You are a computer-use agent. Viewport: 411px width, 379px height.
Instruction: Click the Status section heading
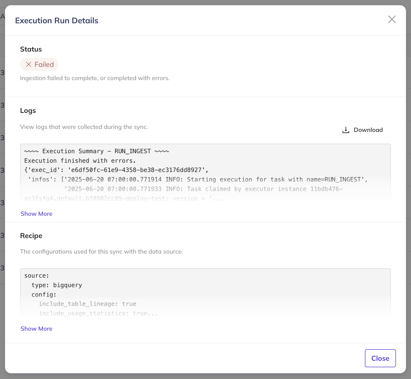coord(31,49)
